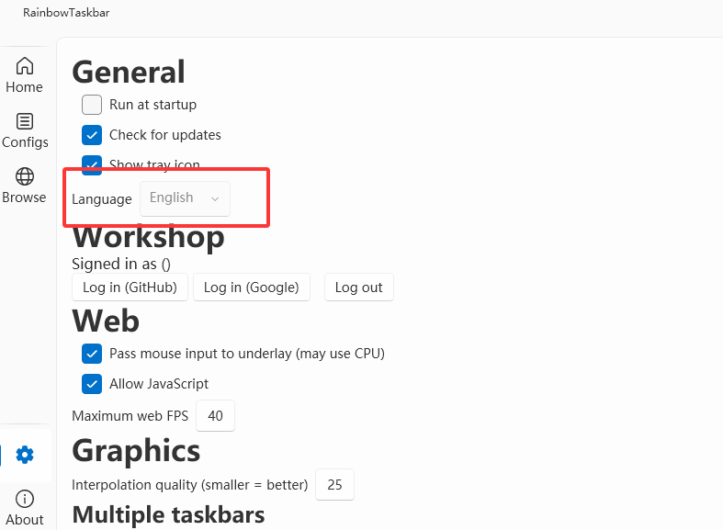
Task: Open the Configs list icon
Action: pyautogui.click(x=25, y=121)
